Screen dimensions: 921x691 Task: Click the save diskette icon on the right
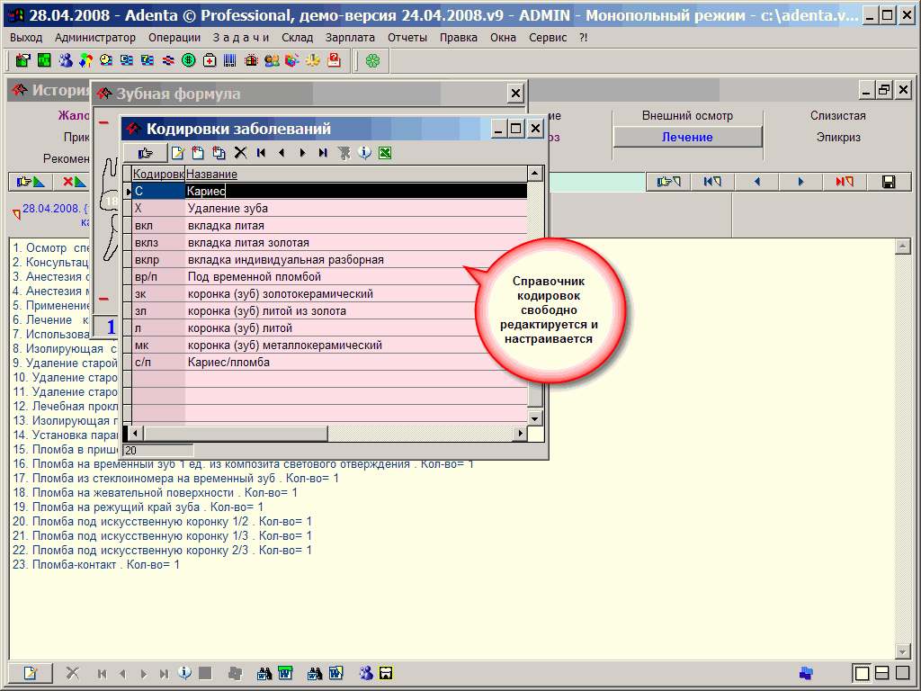(889, 182)
